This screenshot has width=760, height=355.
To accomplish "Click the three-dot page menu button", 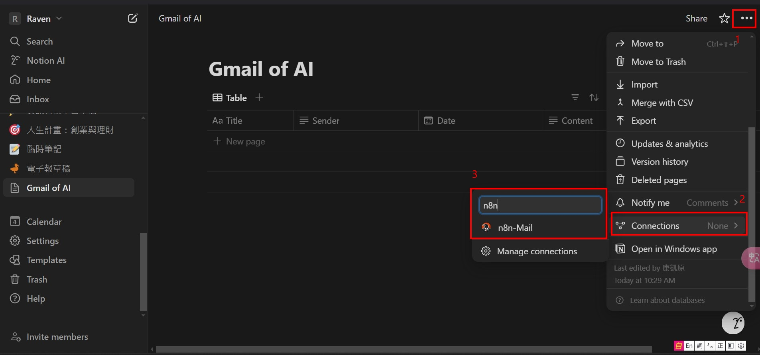I will click(746, 18).
